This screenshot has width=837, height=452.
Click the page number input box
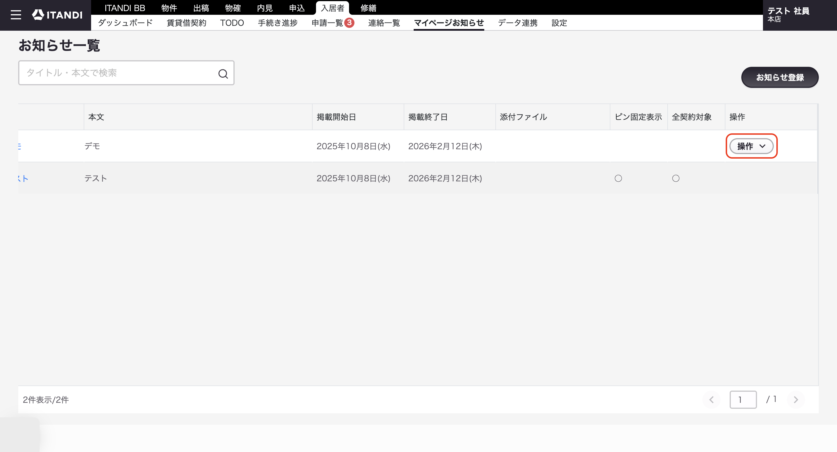click(743, 399)
